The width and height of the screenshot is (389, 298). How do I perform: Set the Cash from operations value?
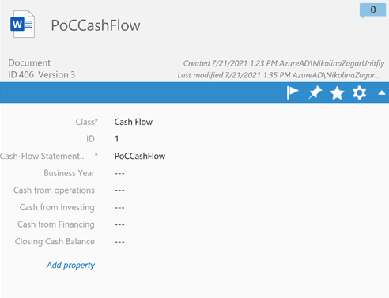coord(119,190)
